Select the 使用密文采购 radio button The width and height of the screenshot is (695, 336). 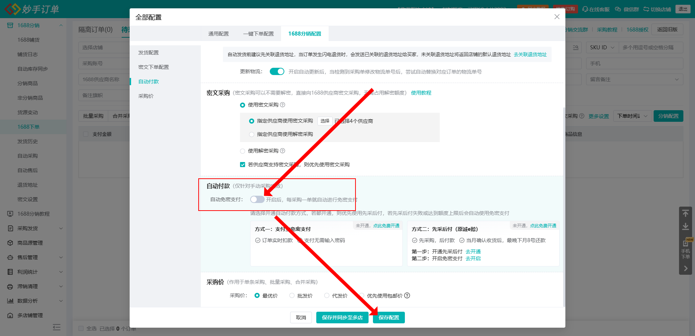[x=243, y=105]
